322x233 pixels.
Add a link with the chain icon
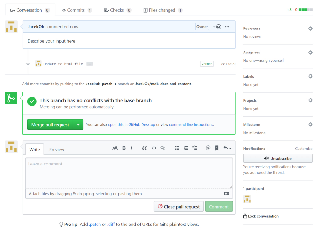point(163,148)
